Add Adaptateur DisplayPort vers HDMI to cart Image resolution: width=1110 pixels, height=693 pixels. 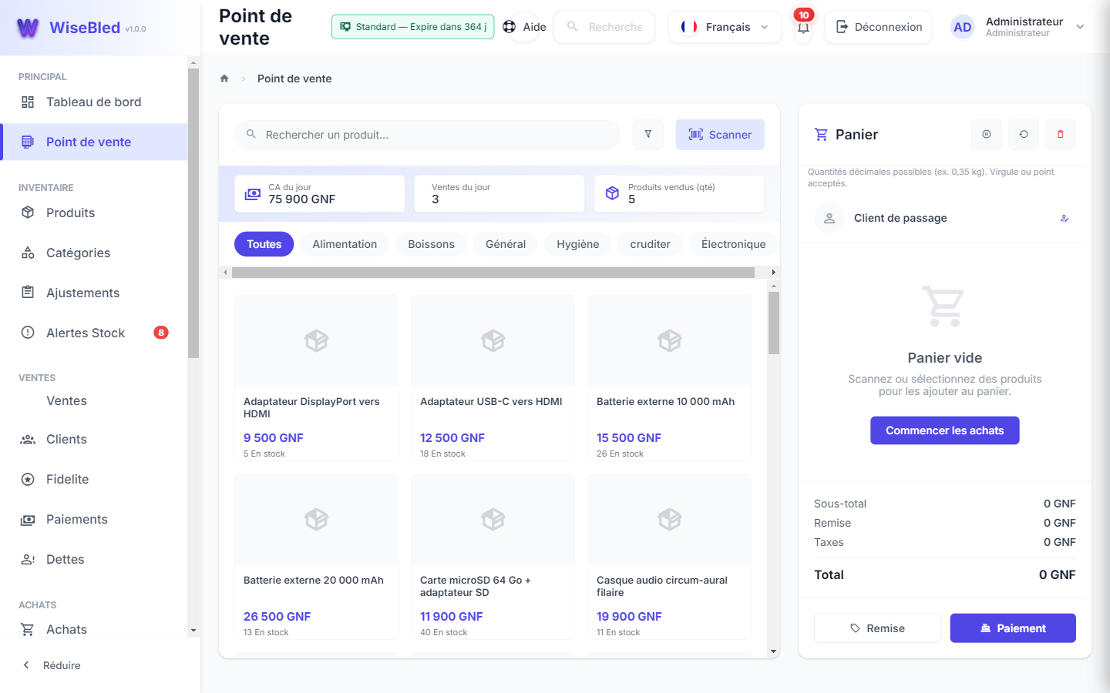[x=316, y=377]
